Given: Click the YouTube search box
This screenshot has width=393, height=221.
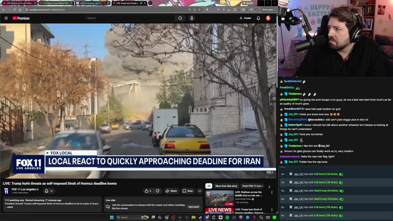Looking at the screenshot, I should pos(130,18).
